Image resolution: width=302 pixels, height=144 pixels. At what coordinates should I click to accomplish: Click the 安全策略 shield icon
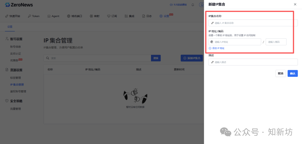pyautogui.click(x=7, y=101)
